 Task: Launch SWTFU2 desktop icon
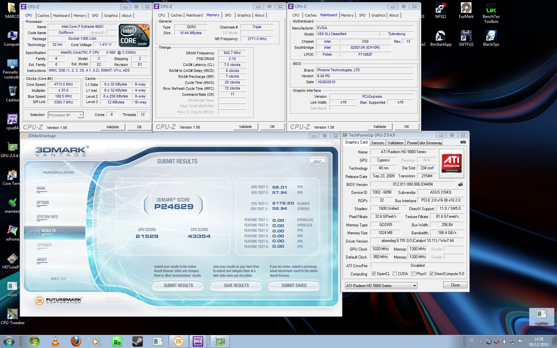[x=466, y=38]
